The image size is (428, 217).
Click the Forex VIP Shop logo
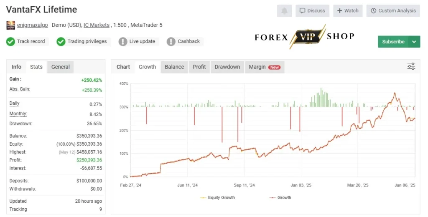(x=304, y=37)
